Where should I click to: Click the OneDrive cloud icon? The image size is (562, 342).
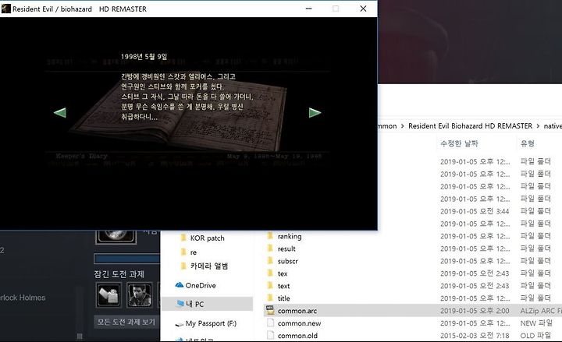[180, 285]
